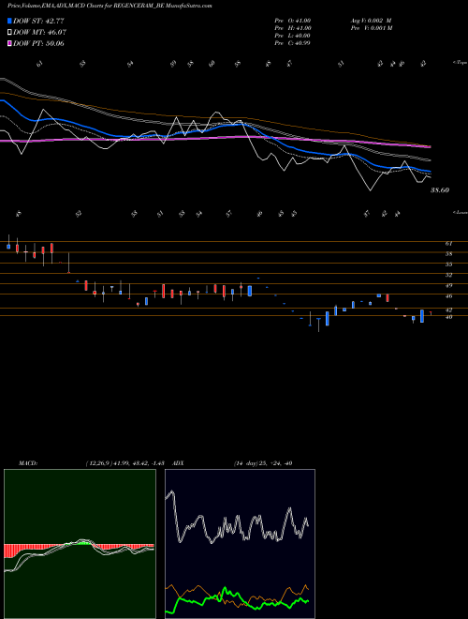Select the 'DOW MT: 46.07' legend text
Viewport: 468px width, 619px height.
pos(40,33)
